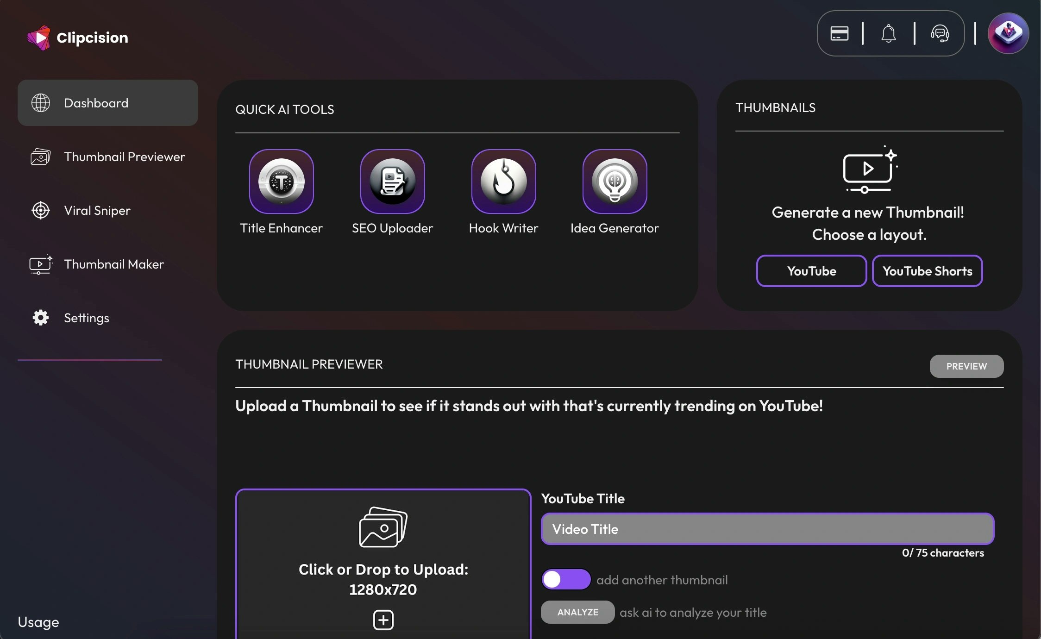Open the Thumbnail Previewer page

coord(124,157)
